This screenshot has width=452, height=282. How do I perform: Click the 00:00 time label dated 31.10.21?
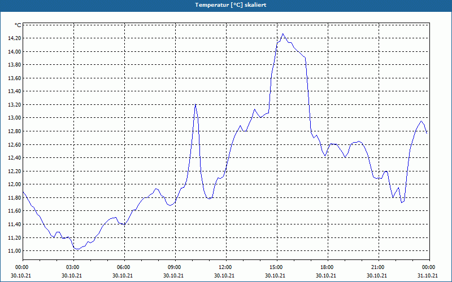tap(429, 267)
